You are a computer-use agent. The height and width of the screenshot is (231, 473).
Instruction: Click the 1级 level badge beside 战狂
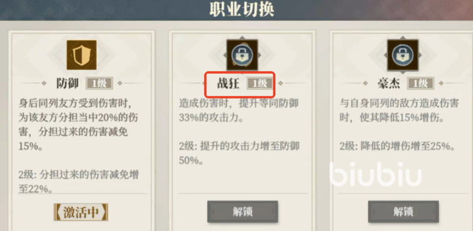(x=260, y=83)
